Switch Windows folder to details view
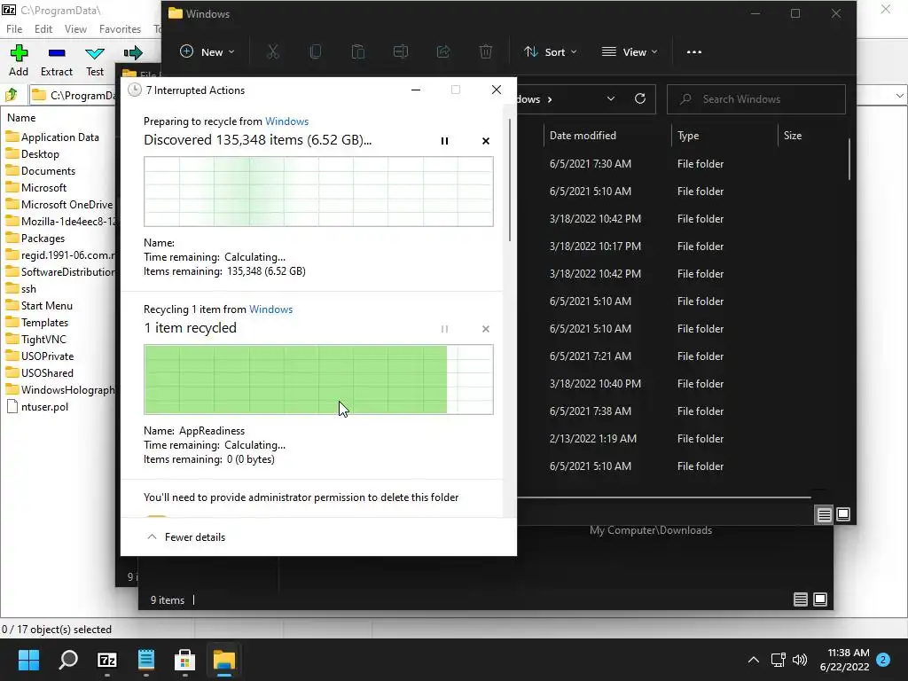Viewport: 908px width, 681px height. pos(824,514)
